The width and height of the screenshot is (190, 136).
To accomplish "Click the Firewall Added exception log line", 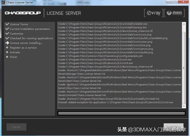I will pos(115,102).
